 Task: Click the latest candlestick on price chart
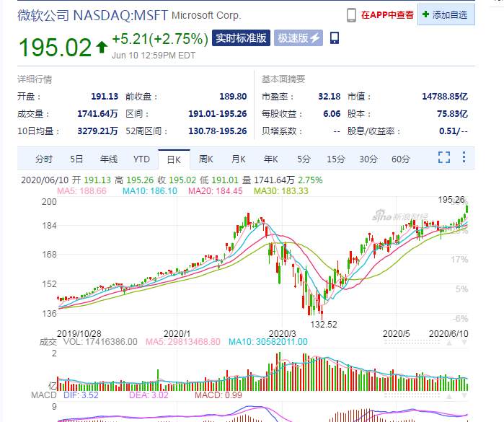[x=467, y=208]
